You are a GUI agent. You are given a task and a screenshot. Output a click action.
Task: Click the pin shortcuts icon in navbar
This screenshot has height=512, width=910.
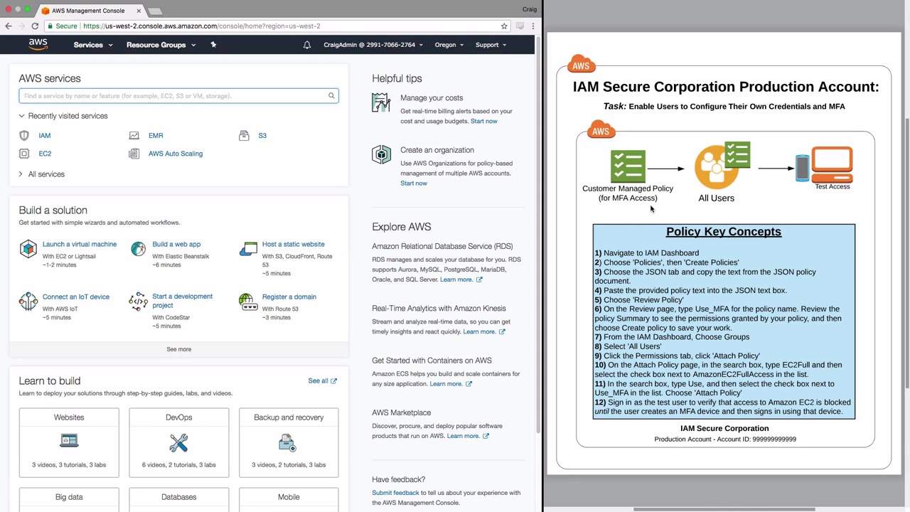213,45
